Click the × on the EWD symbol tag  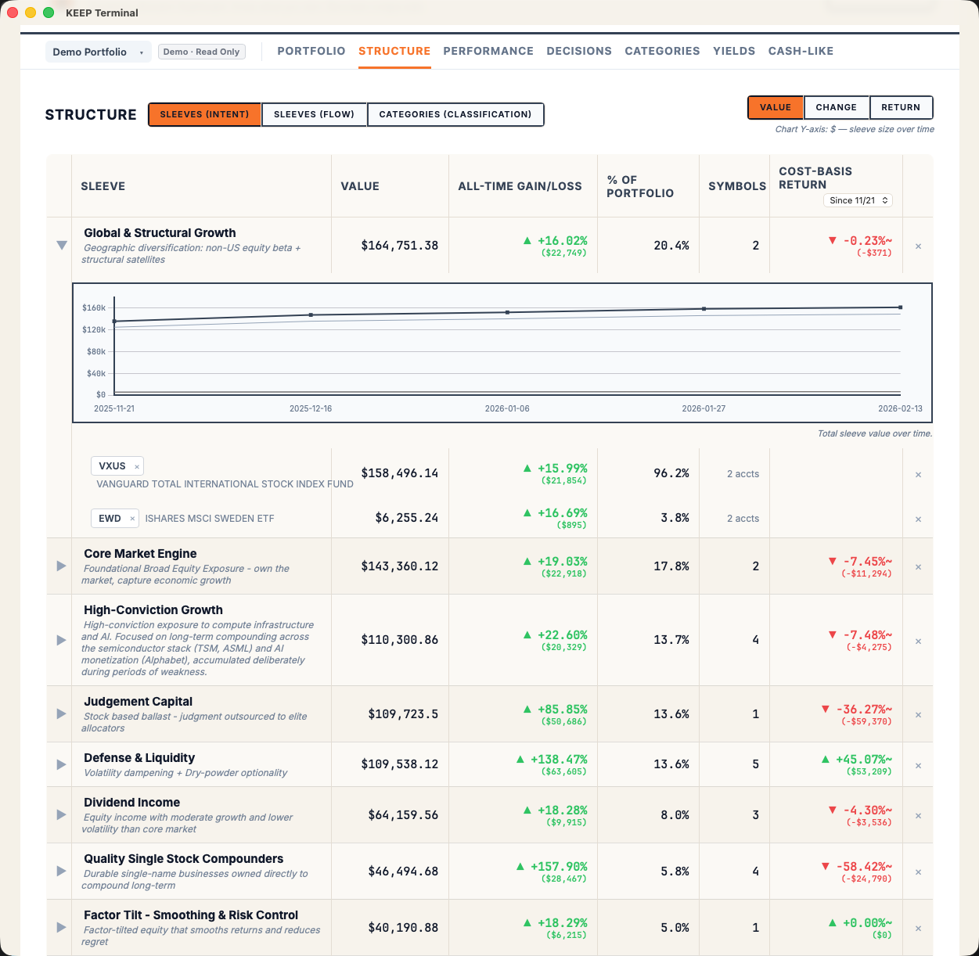[x=132, y=519]
